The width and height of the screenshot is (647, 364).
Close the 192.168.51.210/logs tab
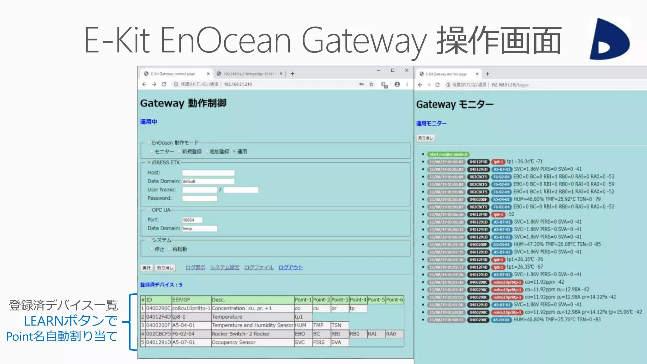[281, 74]
